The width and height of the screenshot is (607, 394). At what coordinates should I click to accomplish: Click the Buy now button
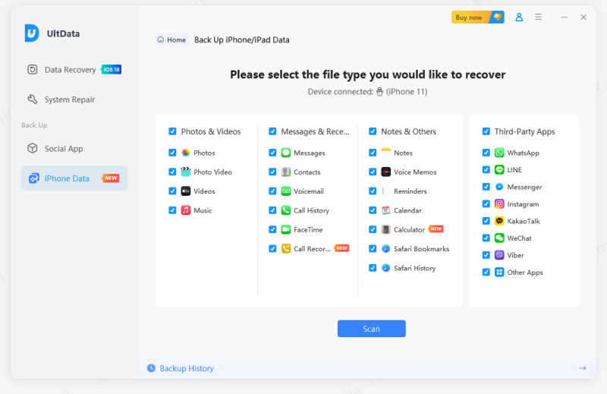point(478,17)
